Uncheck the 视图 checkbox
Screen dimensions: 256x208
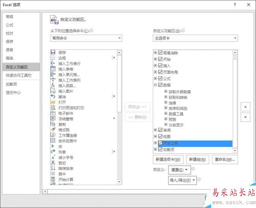[x=160, y=136]
